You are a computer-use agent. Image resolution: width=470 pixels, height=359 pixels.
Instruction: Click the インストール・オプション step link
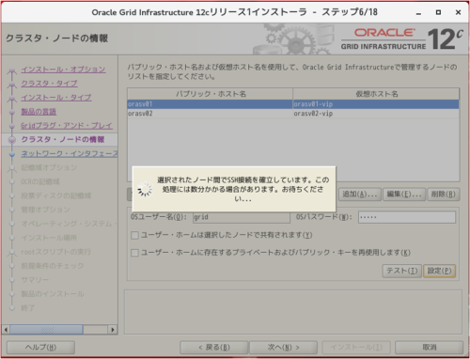coord(63,70)
